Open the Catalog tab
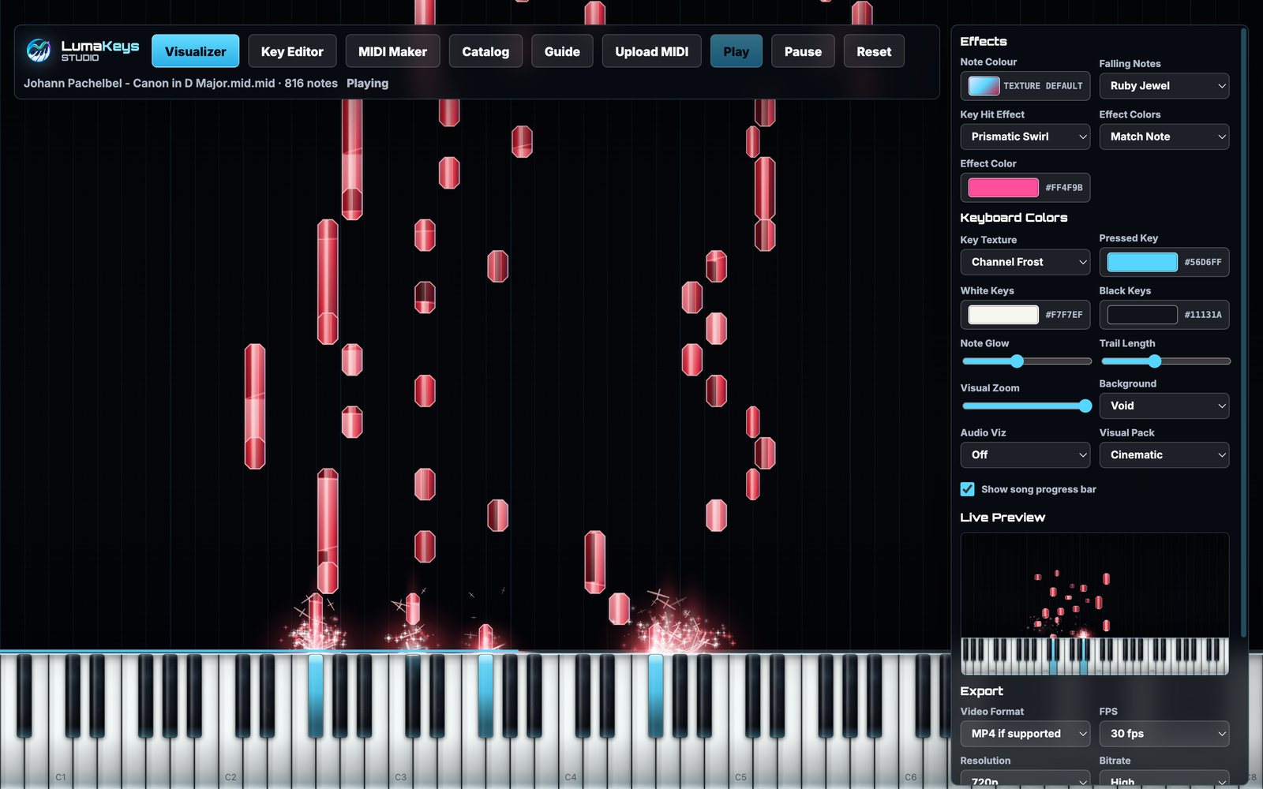 click(485, 51)
